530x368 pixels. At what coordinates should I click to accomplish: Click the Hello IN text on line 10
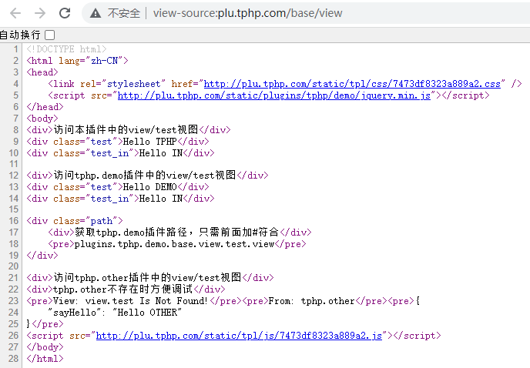161,153
